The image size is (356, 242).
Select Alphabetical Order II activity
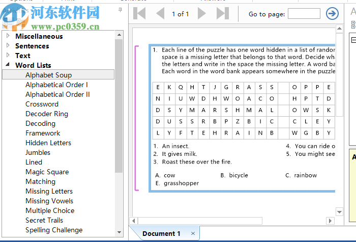click(57, 94)
